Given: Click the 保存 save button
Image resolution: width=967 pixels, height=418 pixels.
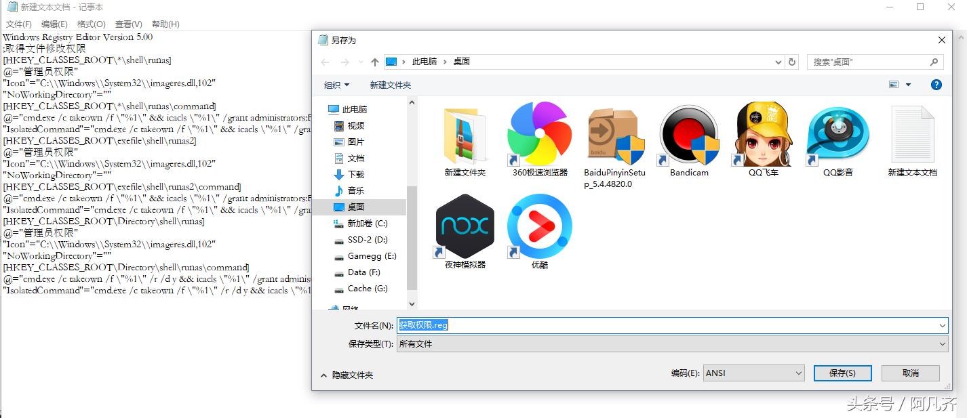Looking at the screenshot, I should coord(842,373).
